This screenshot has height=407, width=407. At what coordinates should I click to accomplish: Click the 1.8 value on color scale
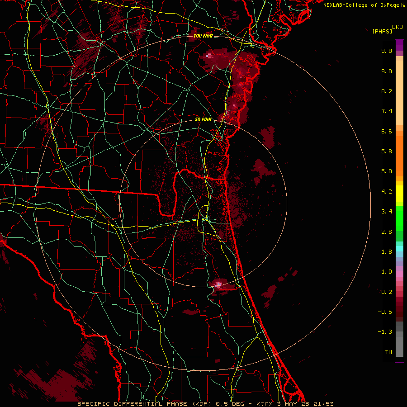click(x=387, y=252)
